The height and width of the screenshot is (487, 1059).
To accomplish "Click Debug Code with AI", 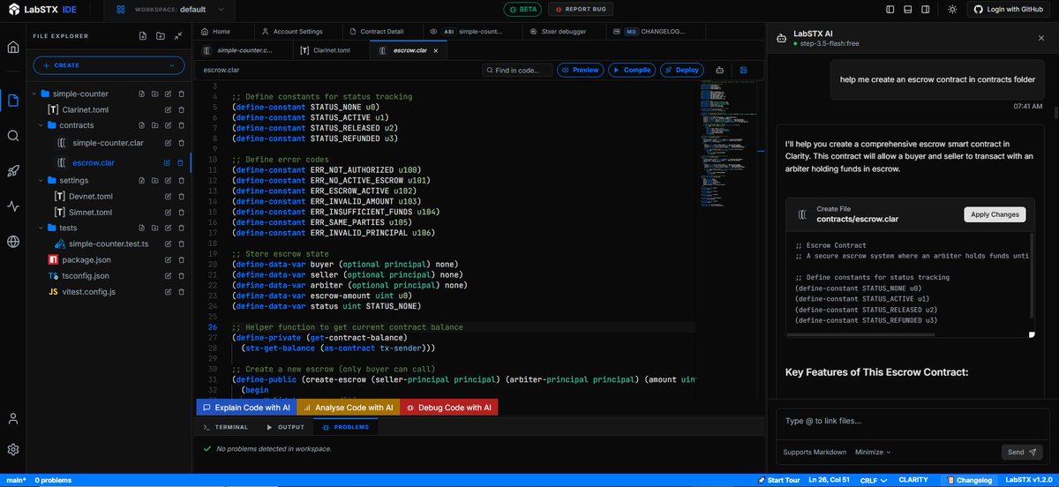I will tap(448, 408).
